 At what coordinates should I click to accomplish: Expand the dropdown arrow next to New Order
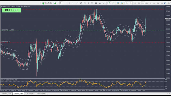[x=57, y=3]
